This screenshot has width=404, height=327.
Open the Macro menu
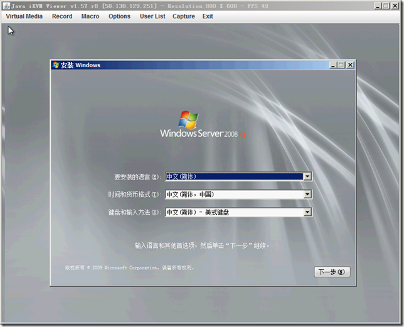[90, 16]
